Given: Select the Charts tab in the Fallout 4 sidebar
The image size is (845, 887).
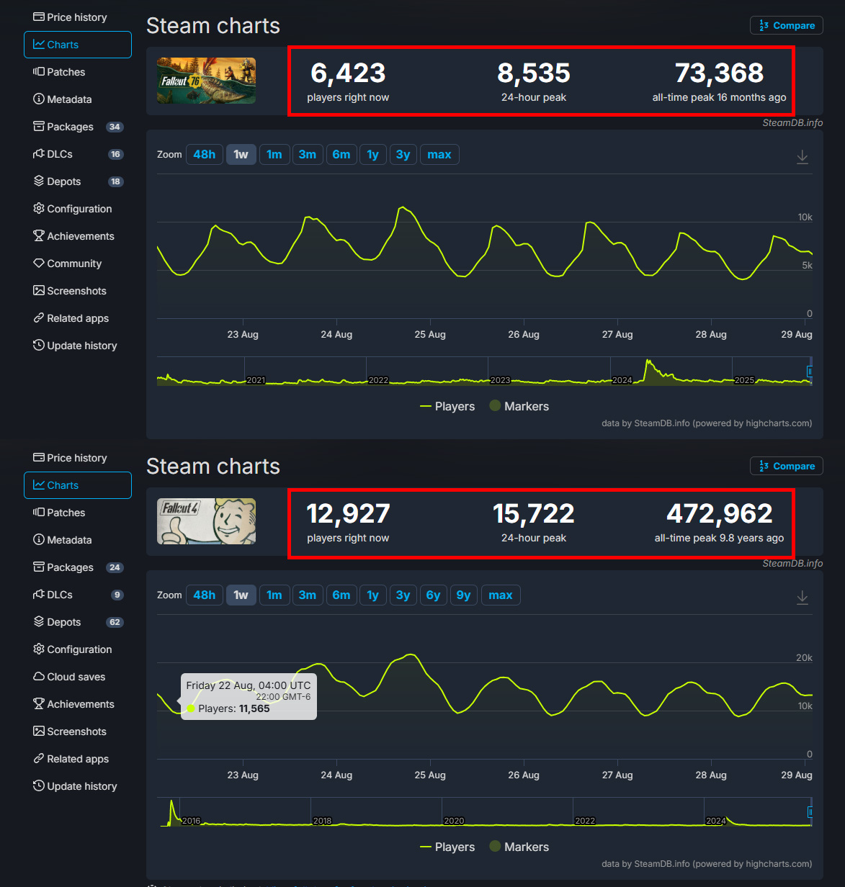Looking at the screenshot, I should tap(78, 485).
